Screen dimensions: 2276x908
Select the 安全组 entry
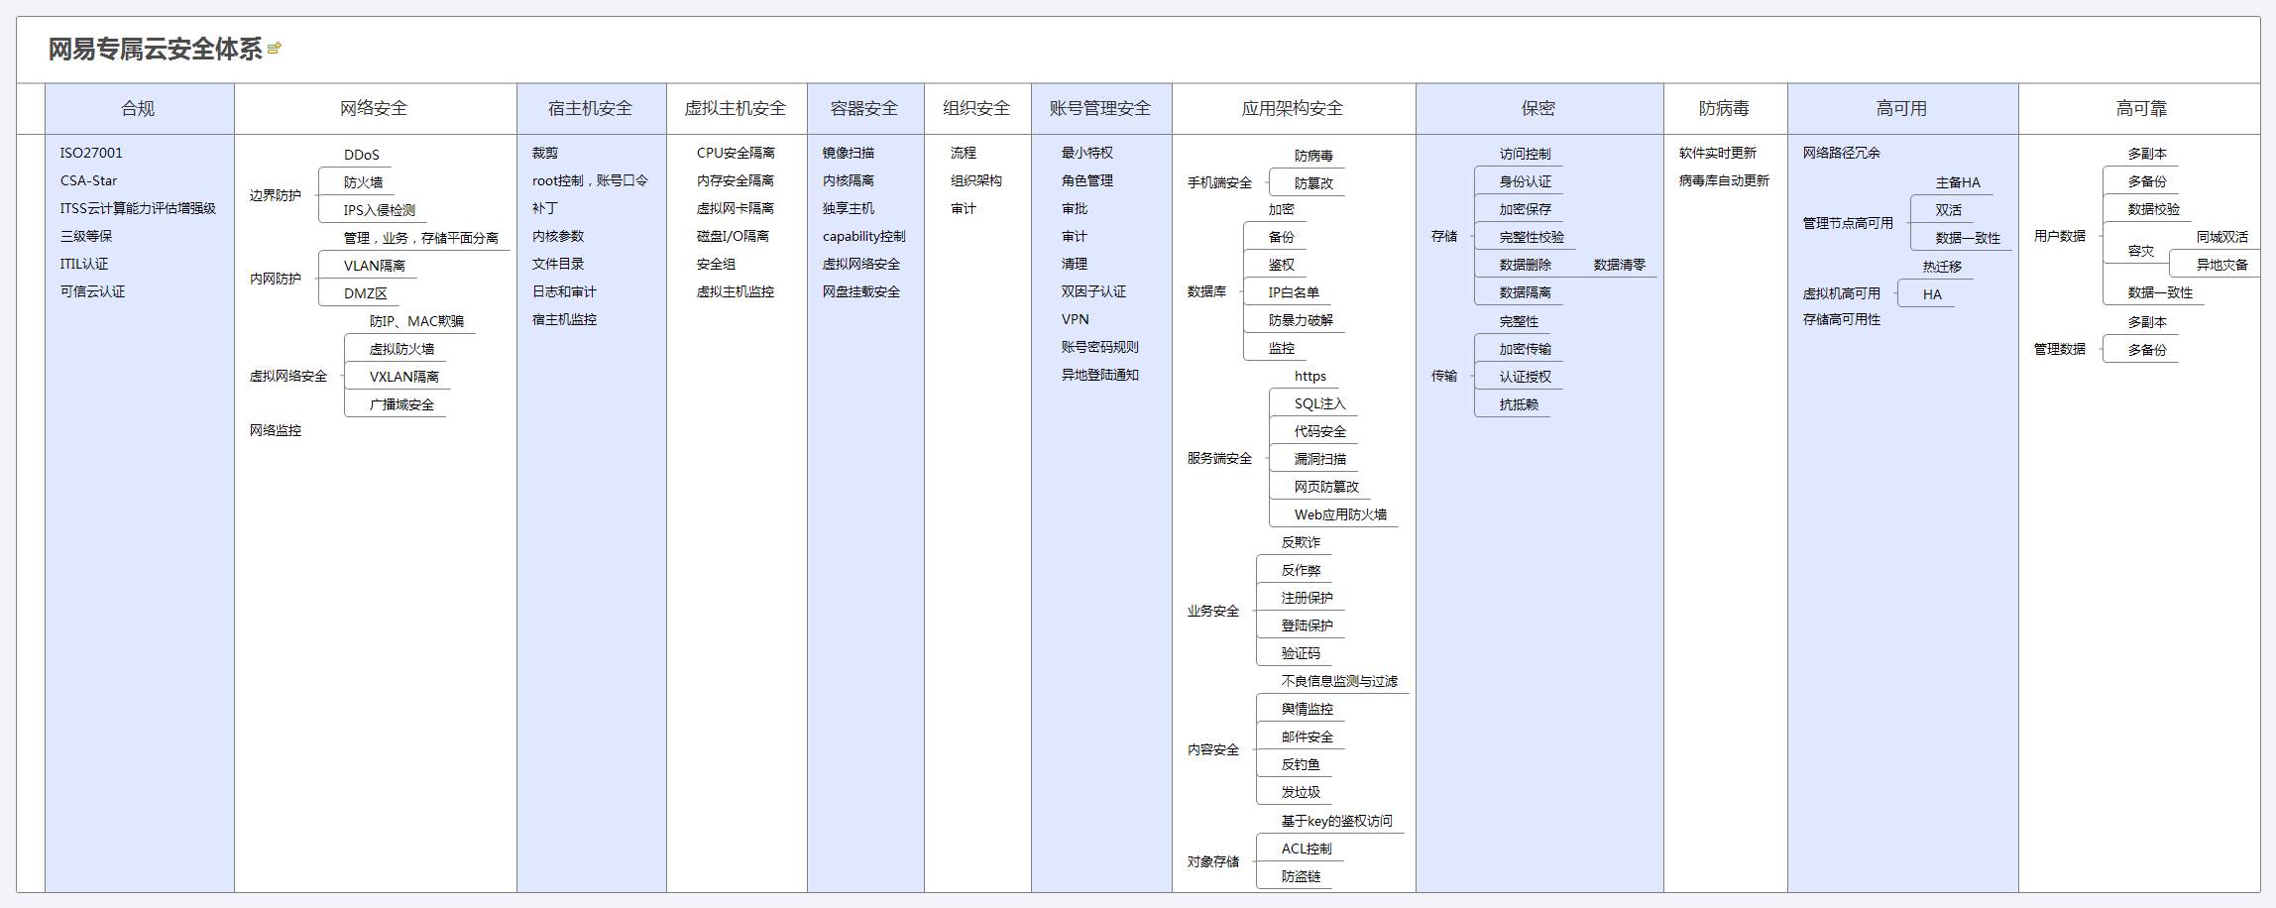(x=716, y=264)
